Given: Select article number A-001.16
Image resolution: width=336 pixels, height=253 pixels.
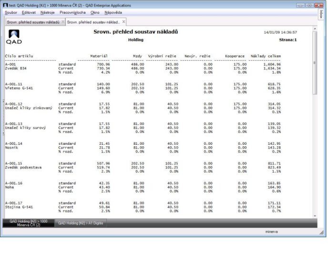Looking at the screenshot, I should point(14,183).
